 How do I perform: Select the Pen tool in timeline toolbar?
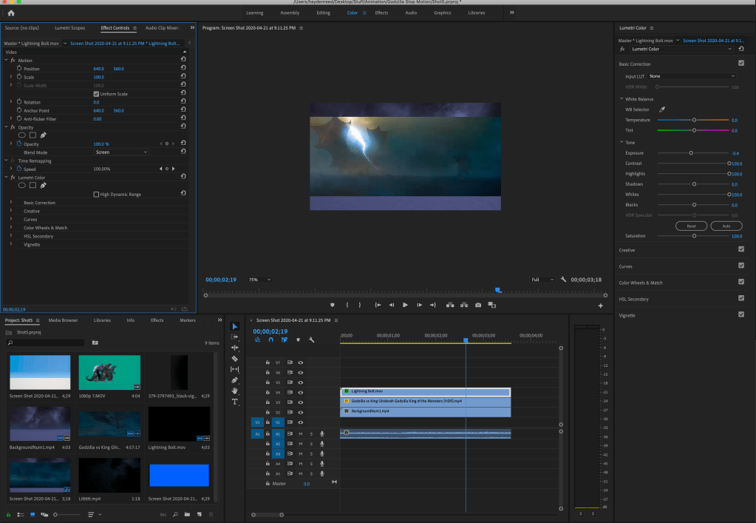pyautogui.click(x=234, y=380)
